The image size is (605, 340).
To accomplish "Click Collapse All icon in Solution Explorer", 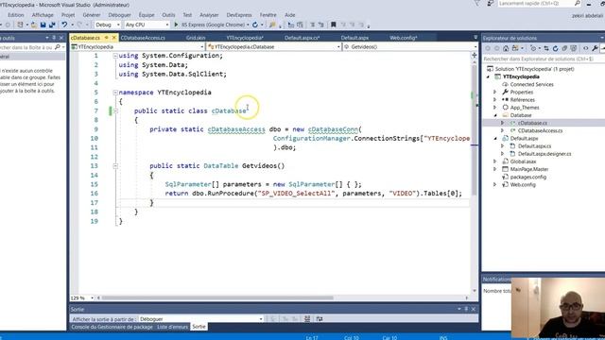I will pos(564,48).
